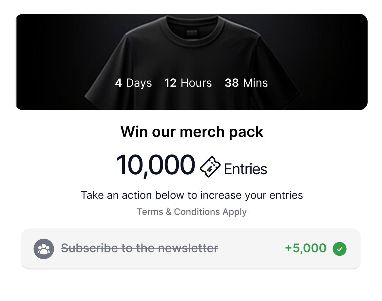Click the 12 Hours countdown

click(x=188, y=83)
